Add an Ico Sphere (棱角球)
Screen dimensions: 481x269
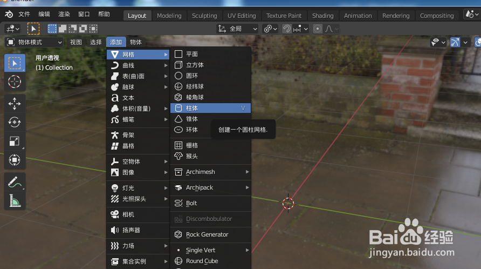pyautogui.click(x=210, y=97)
